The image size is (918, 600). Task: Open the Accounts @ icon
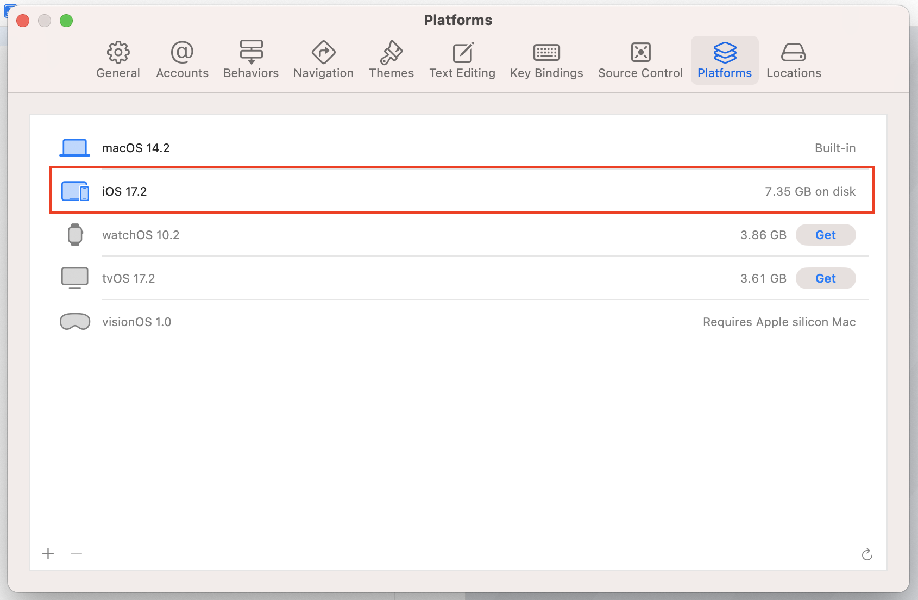pyautogui.click(x=182, y=52)
